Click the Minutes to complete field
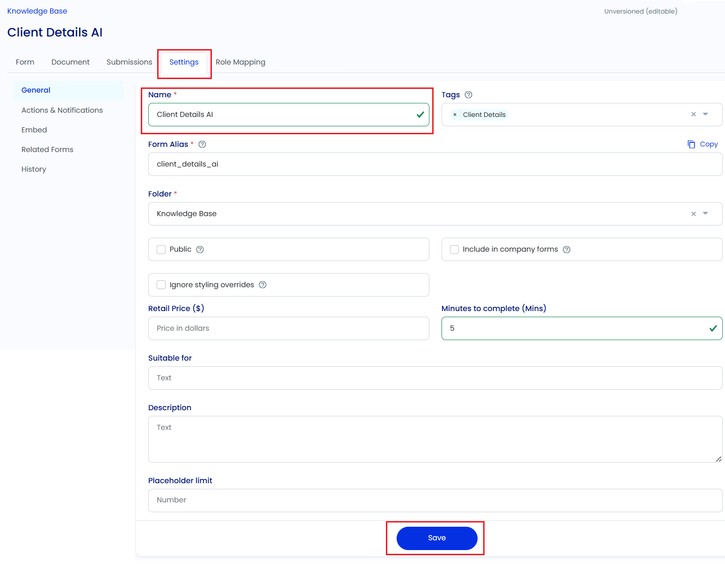 [582, 328]
